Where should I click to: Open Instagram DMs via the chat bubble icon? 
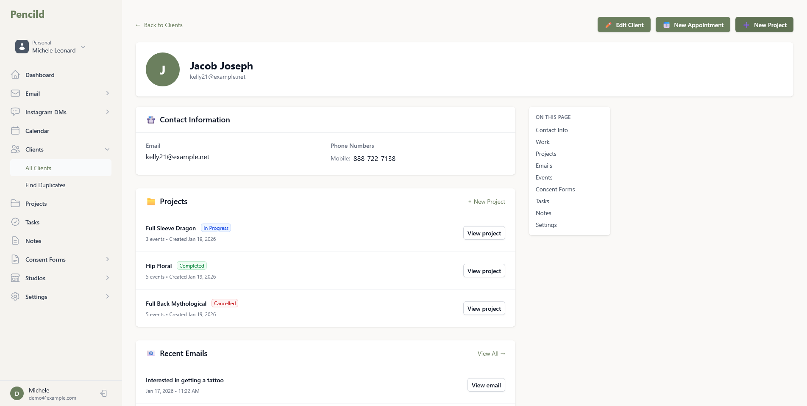point(15,112)
